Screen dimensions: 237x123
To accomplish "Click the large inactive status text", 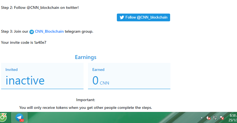I will [x=25, y=80].
